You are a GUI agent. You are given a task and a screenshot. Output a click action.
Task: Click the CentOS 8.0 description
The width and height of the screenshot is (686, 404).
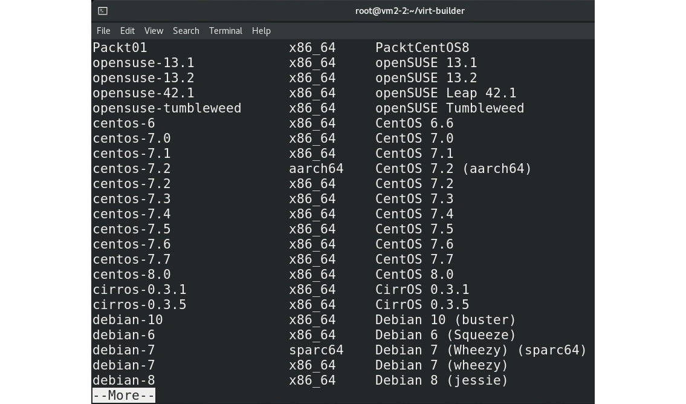414,274
